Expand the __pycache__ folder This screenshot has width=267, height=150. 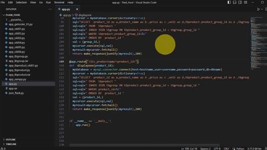pos(16,20)
